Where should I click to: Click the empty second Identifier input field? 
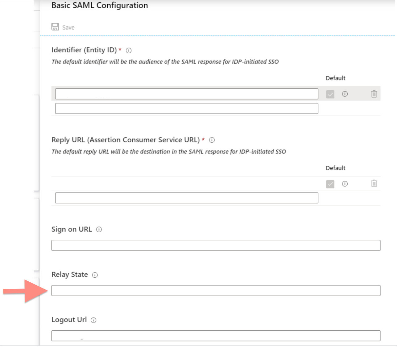186,108
